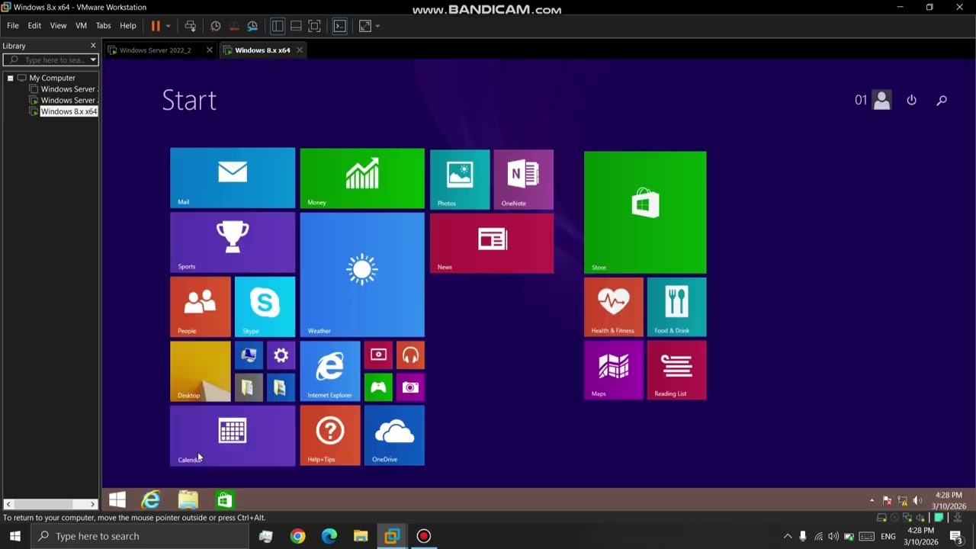
Task: Click the host taskbar search box
Action: click(140, 536)
